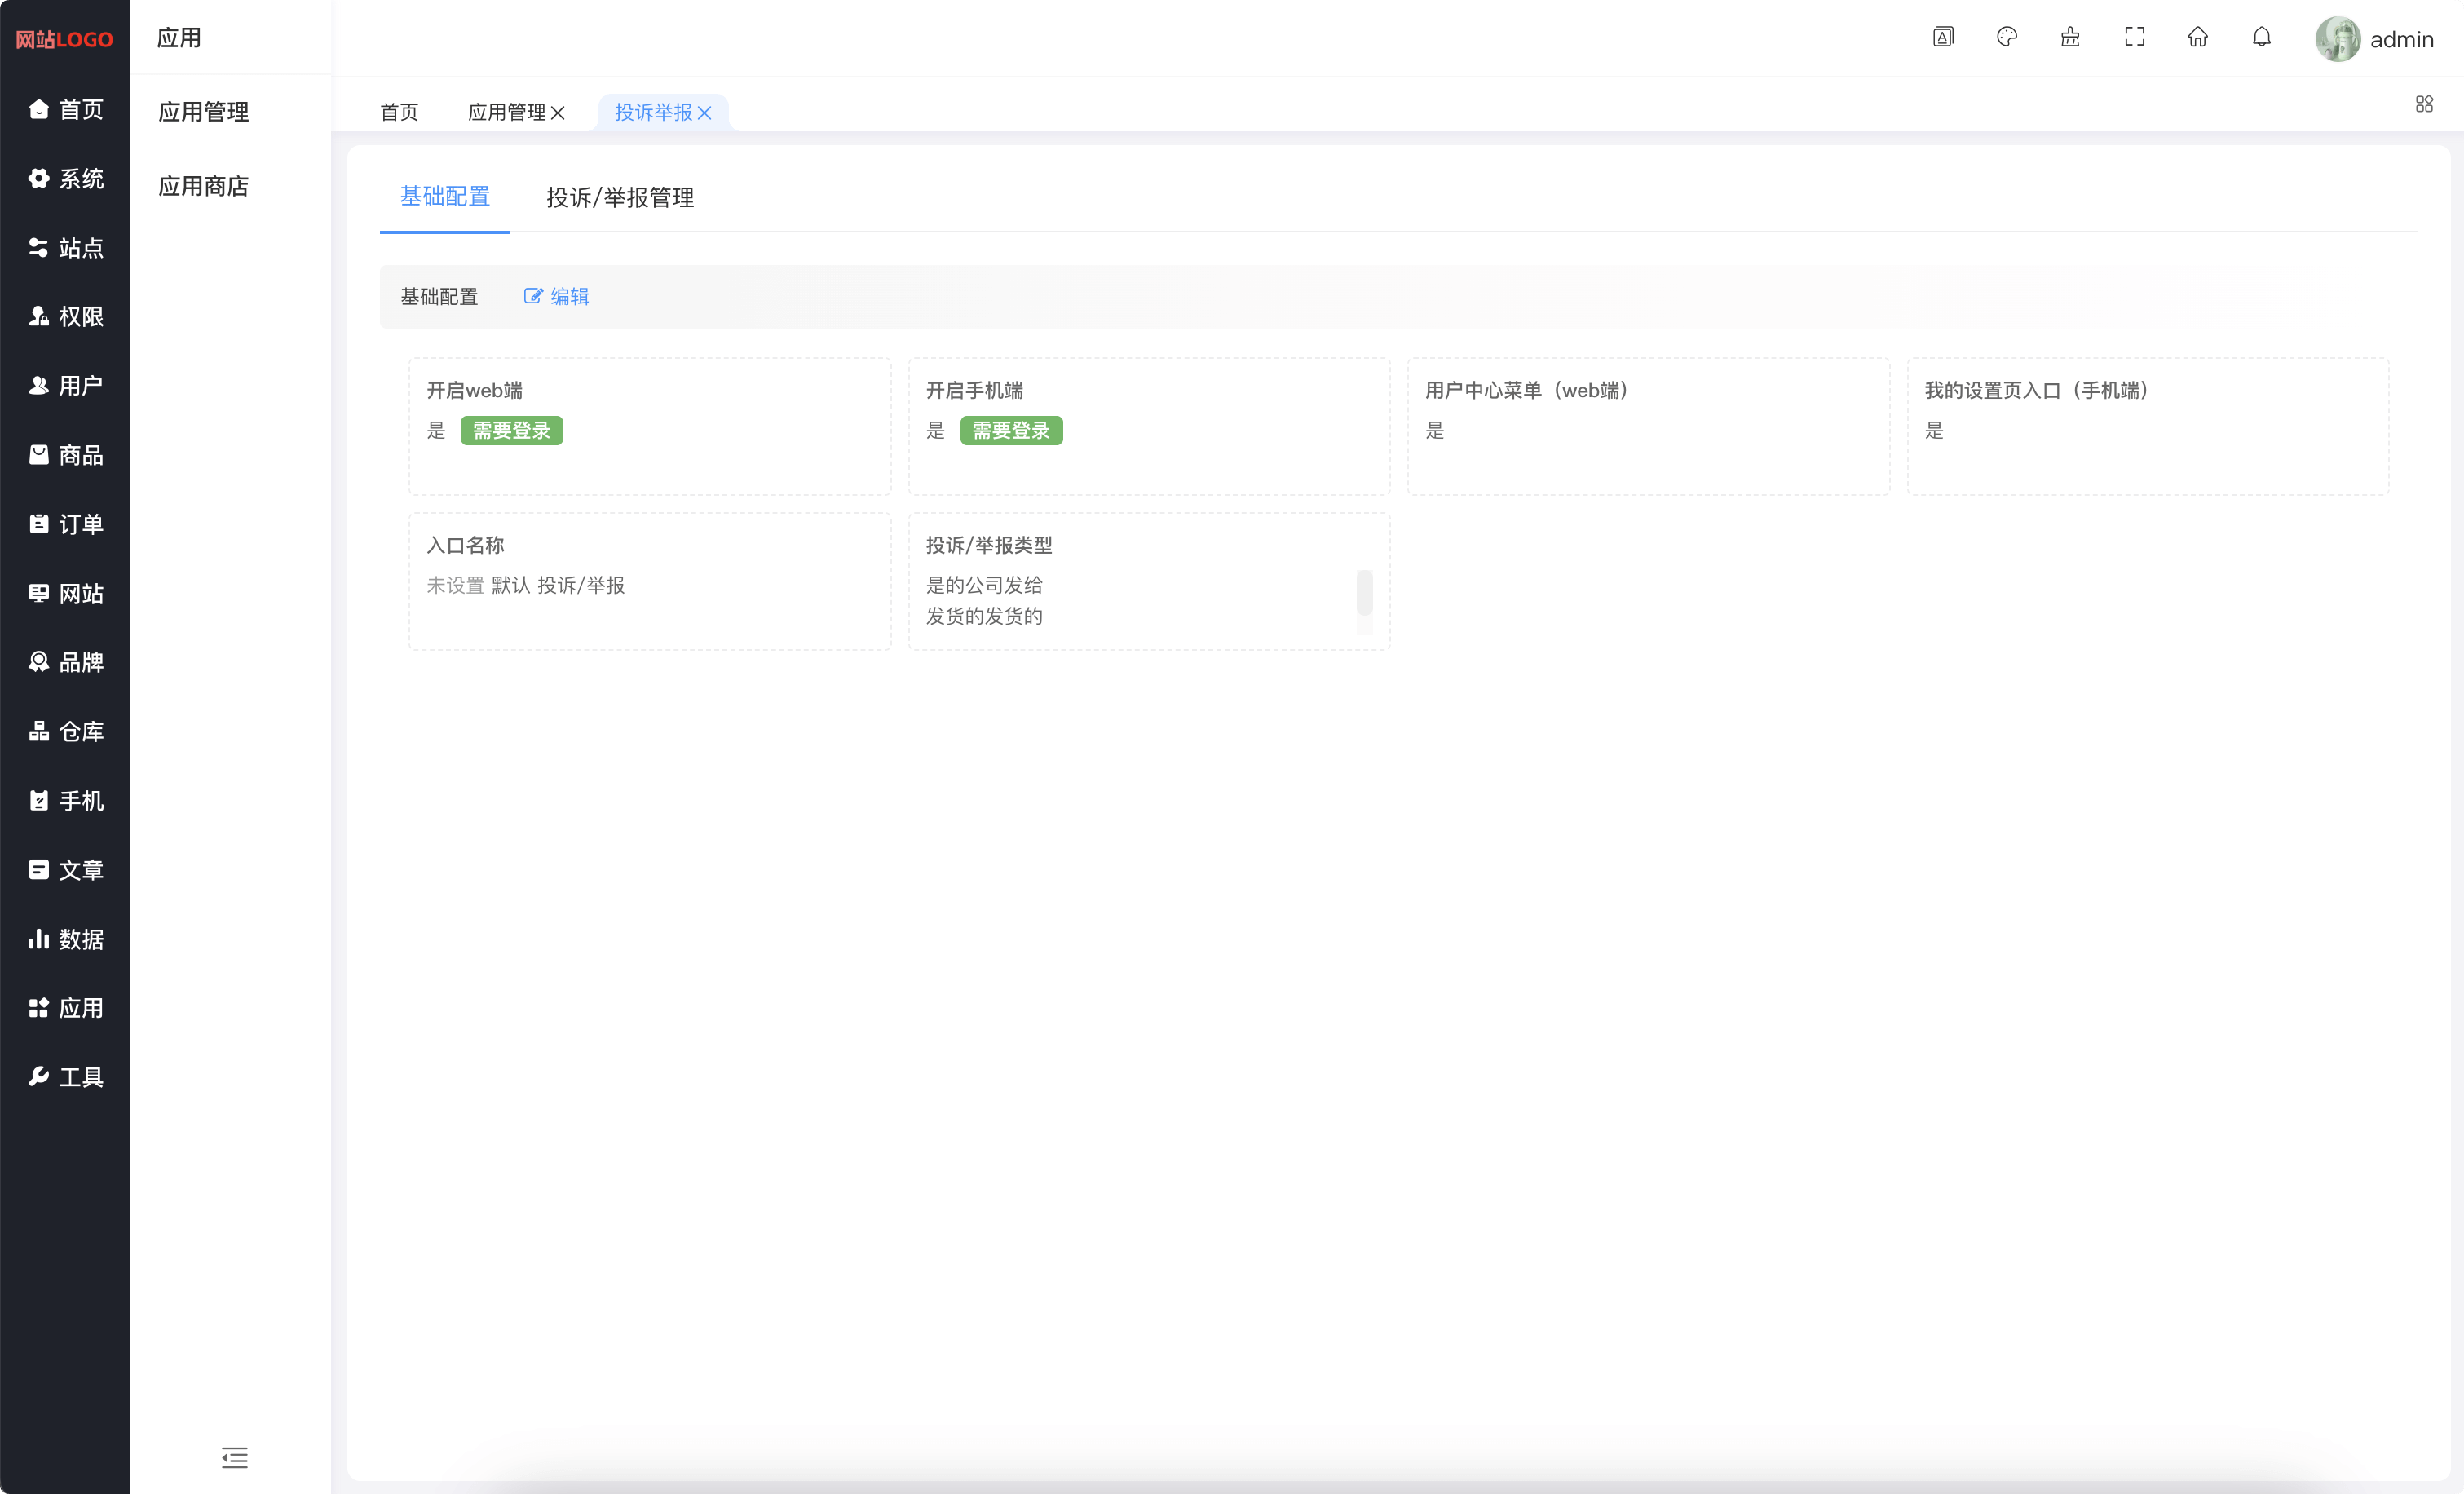Click the 投诉/举报类型 list scrollbar

point(1364,592)
